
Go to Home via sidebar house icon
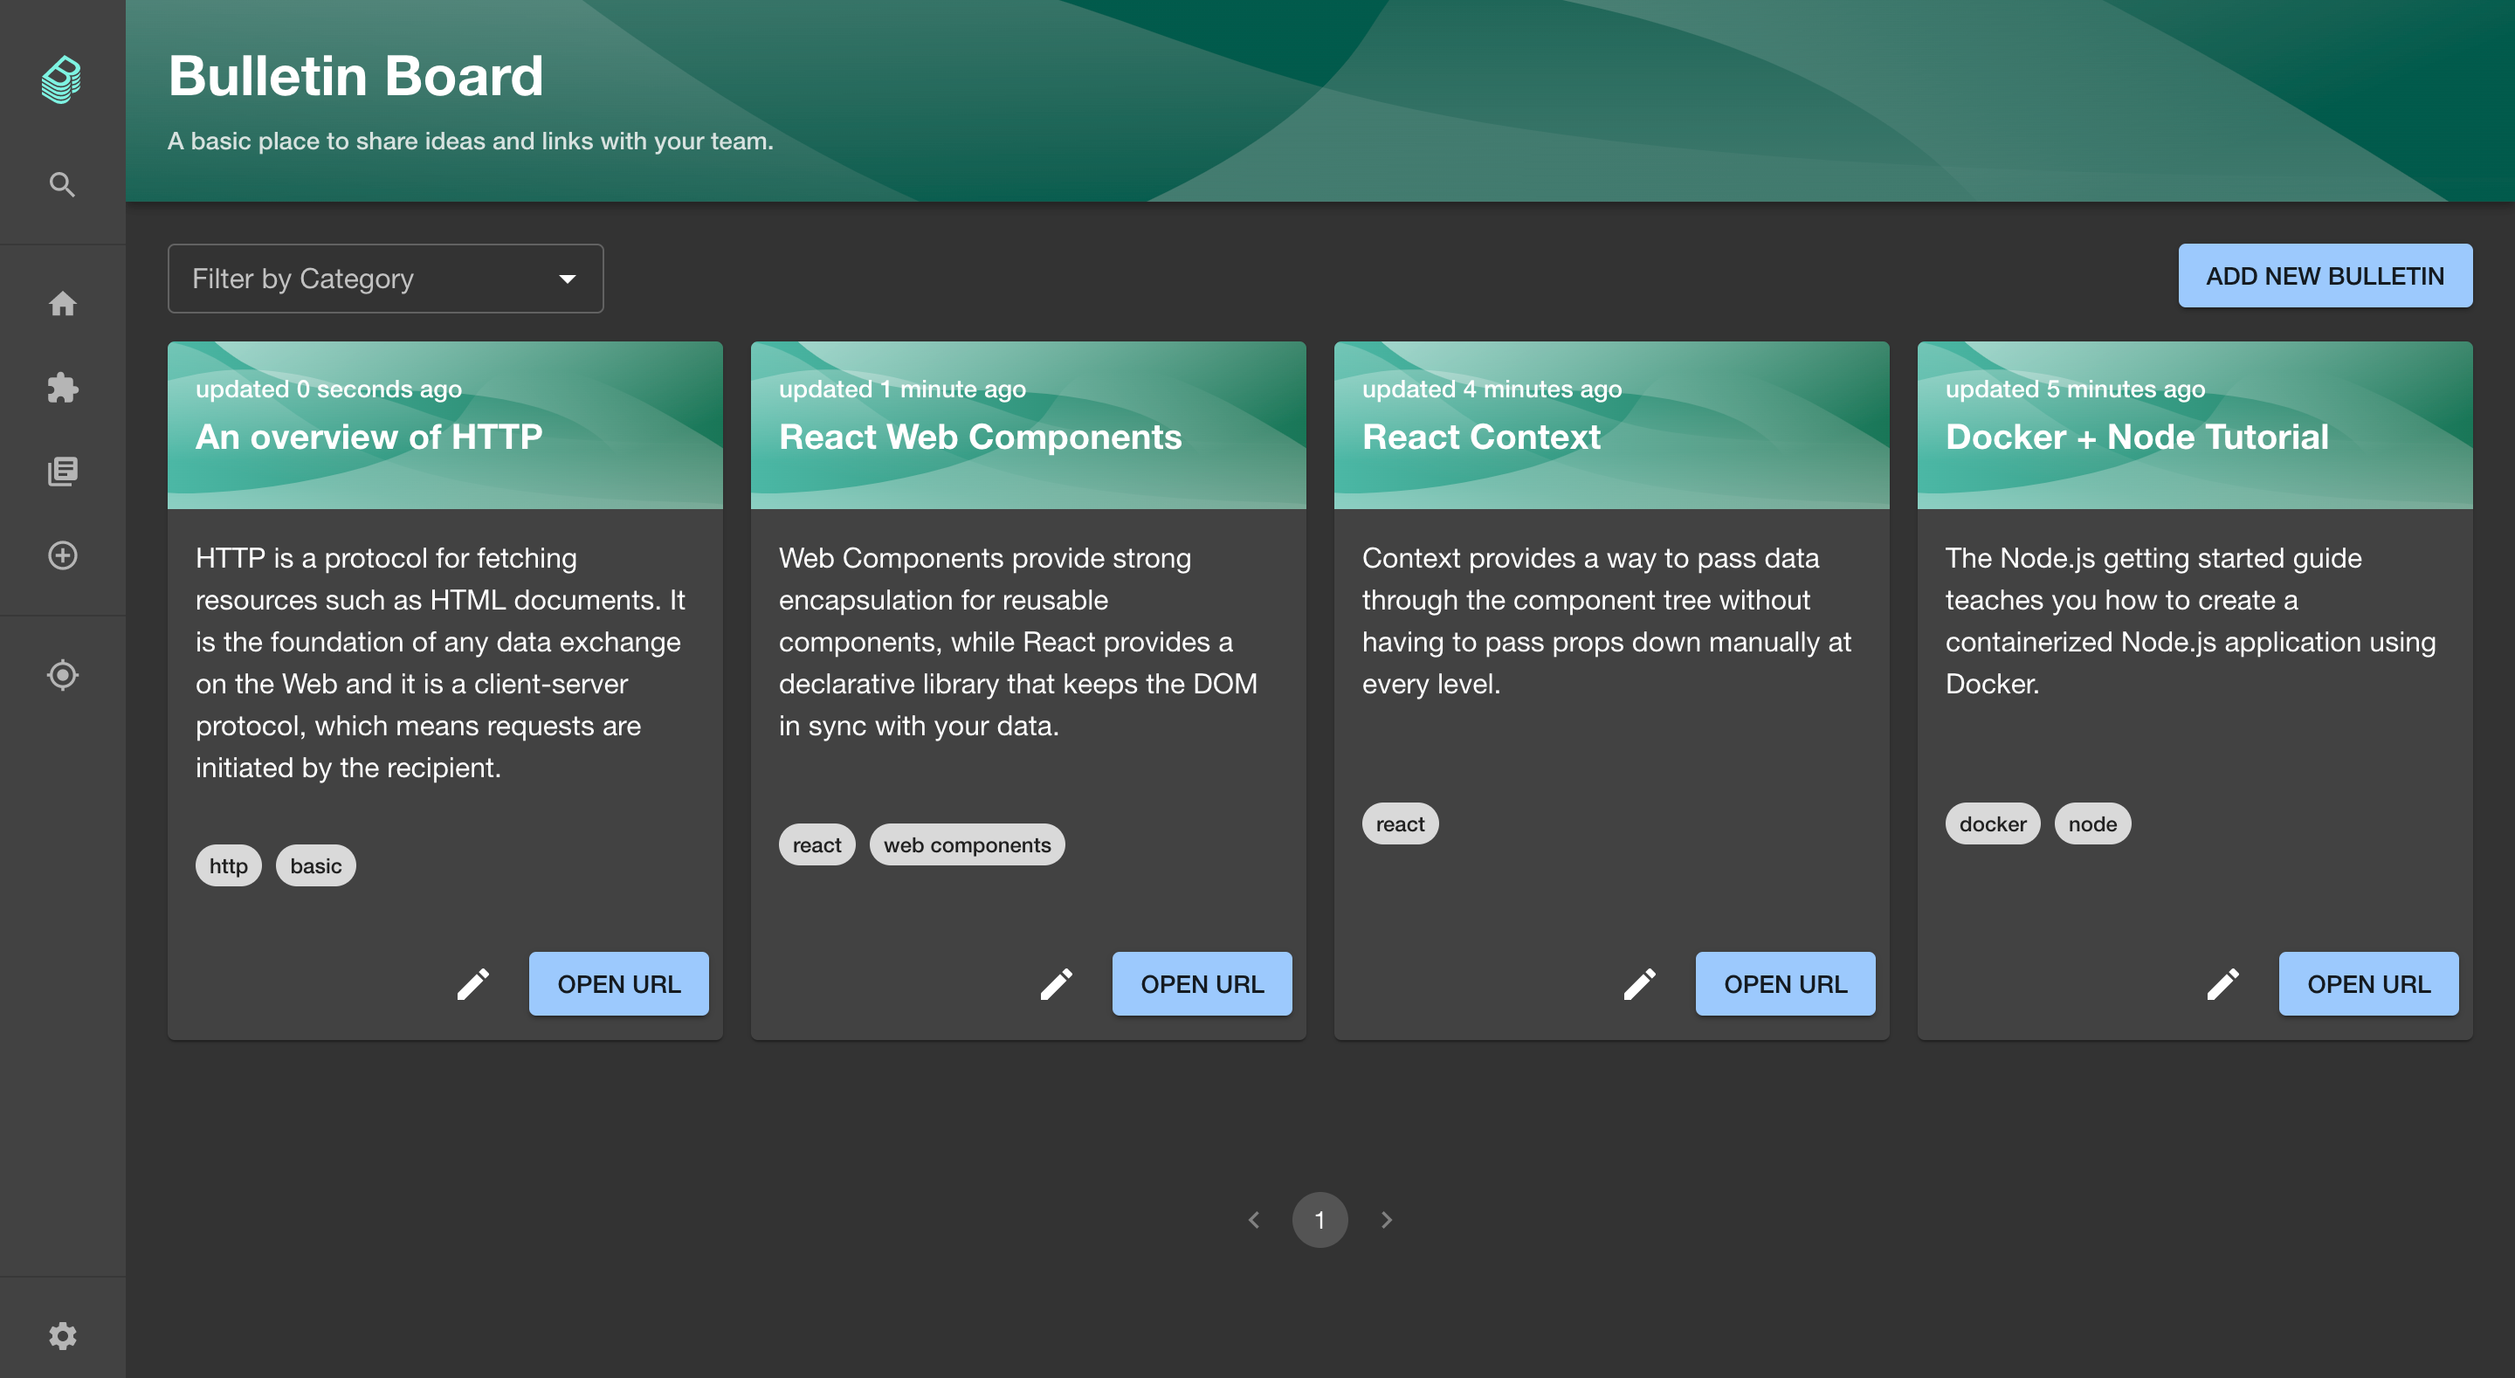point(61,304)
